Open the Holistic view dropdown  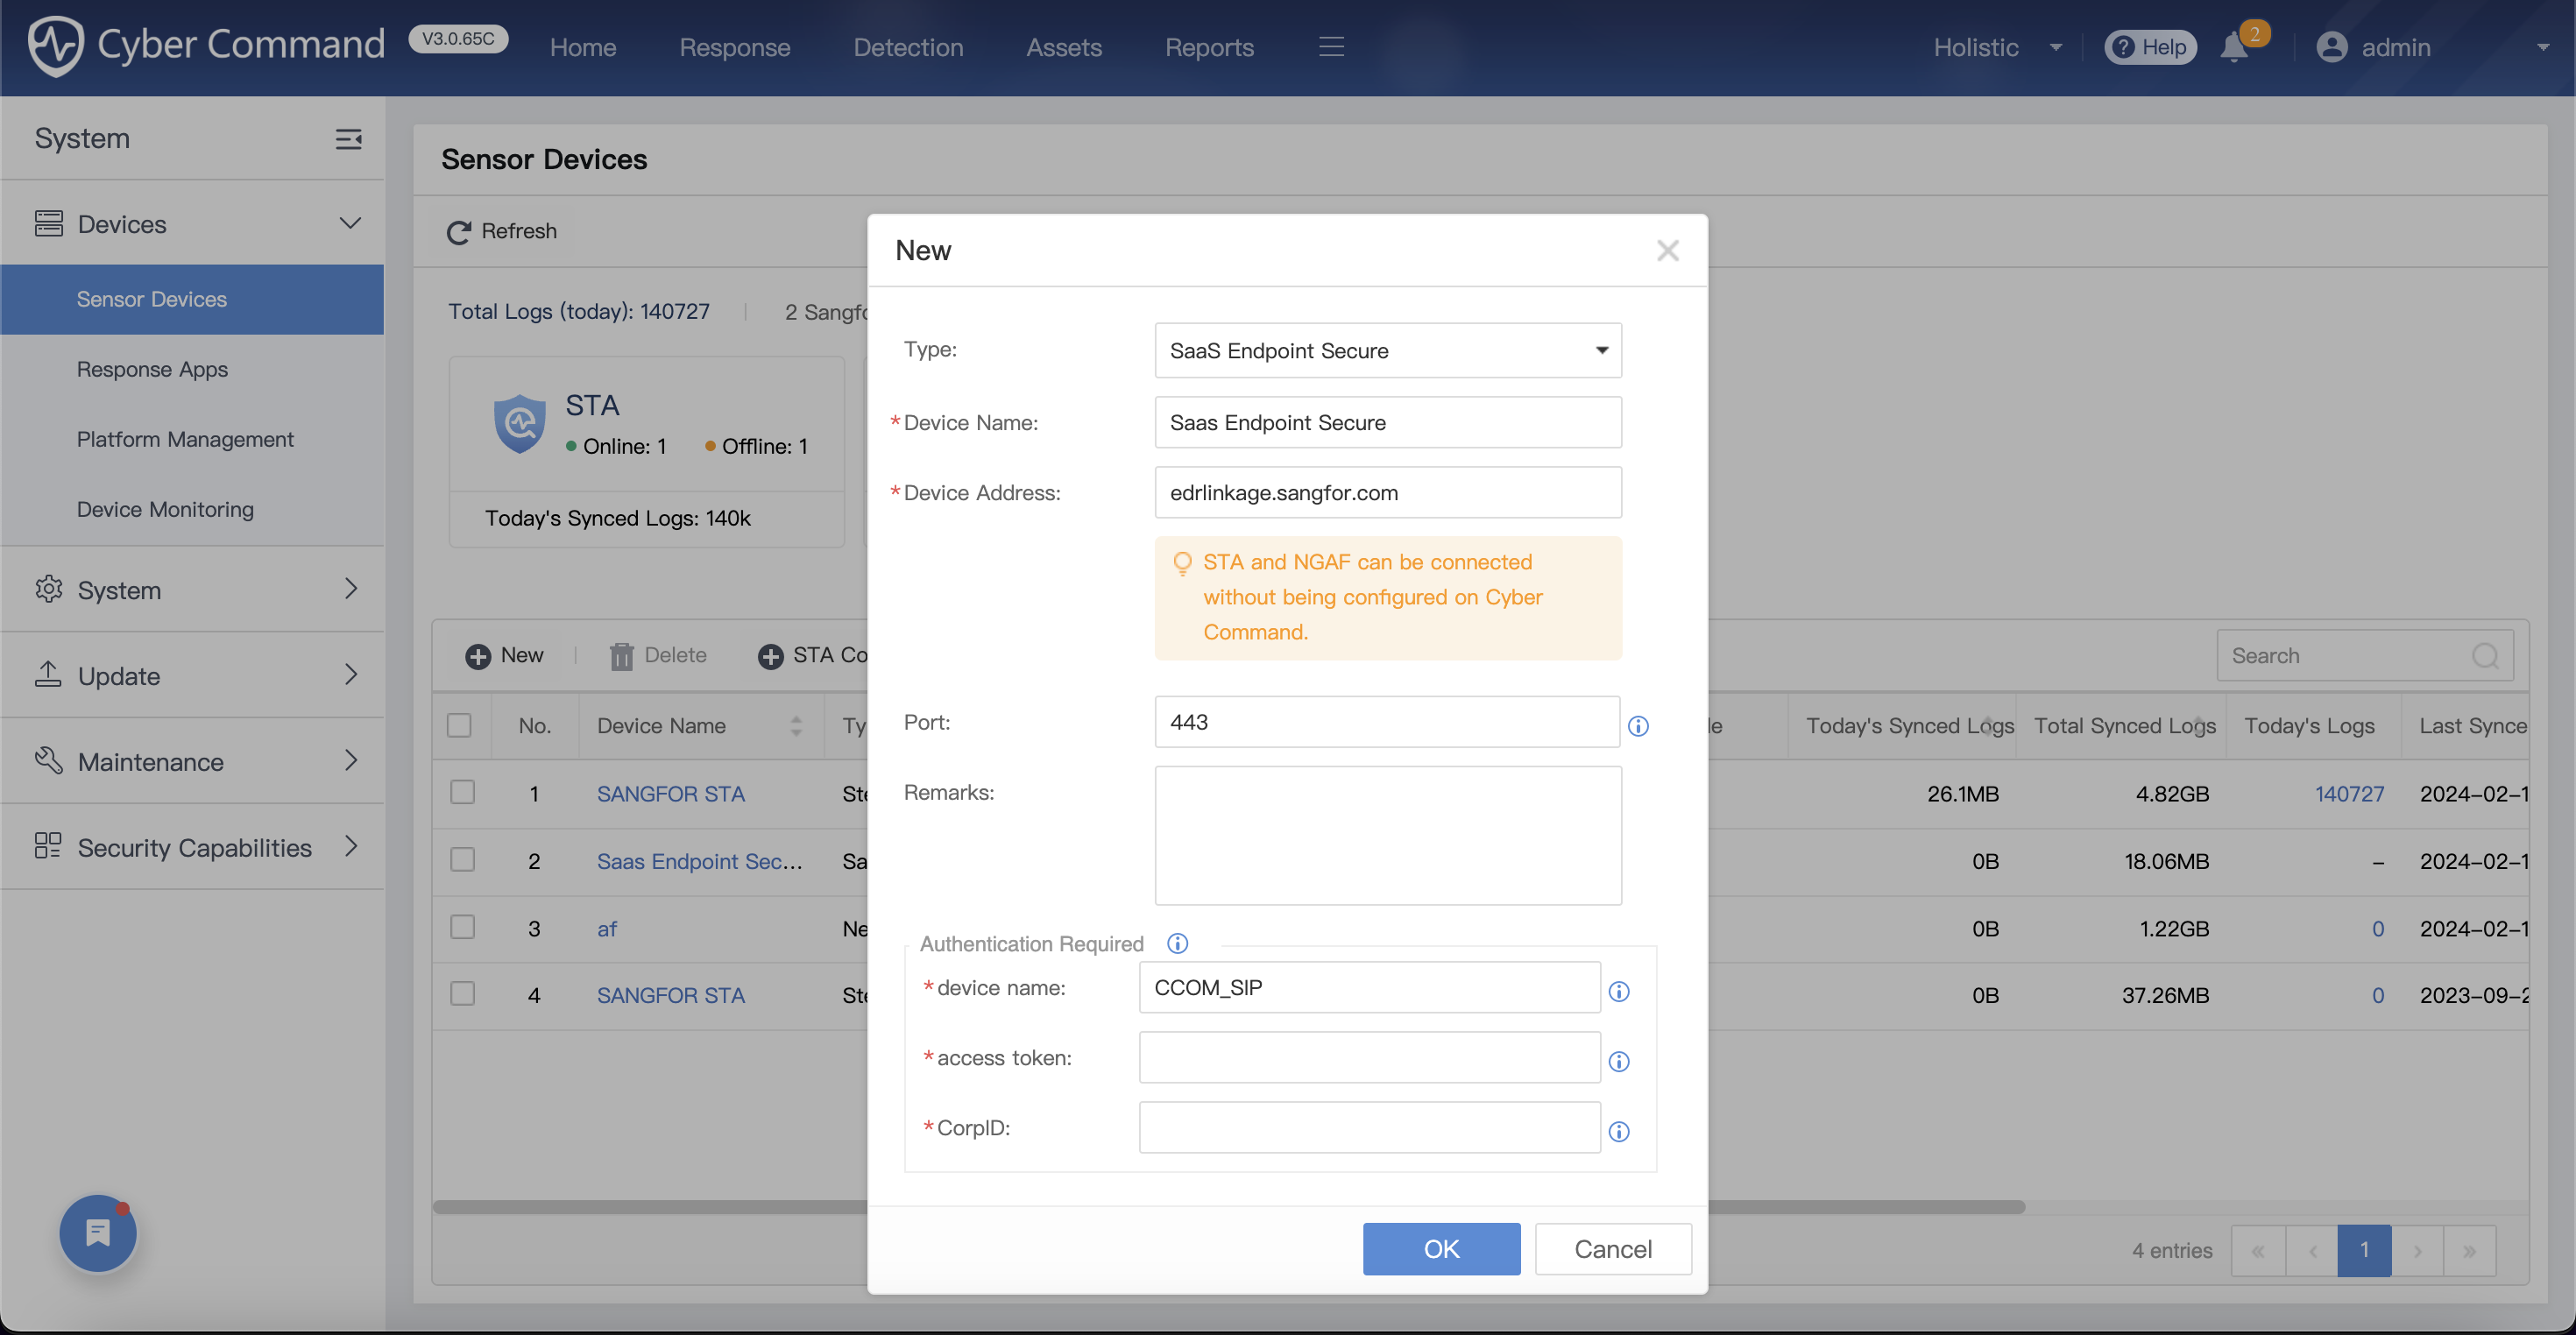tap(1996, 47)
